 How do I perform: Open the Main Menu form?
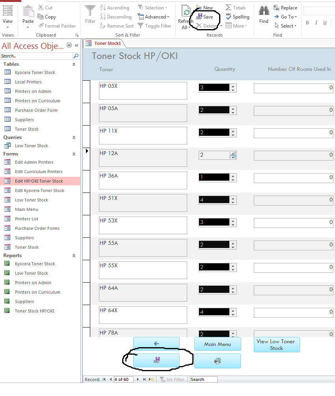(x=26, y=209)
